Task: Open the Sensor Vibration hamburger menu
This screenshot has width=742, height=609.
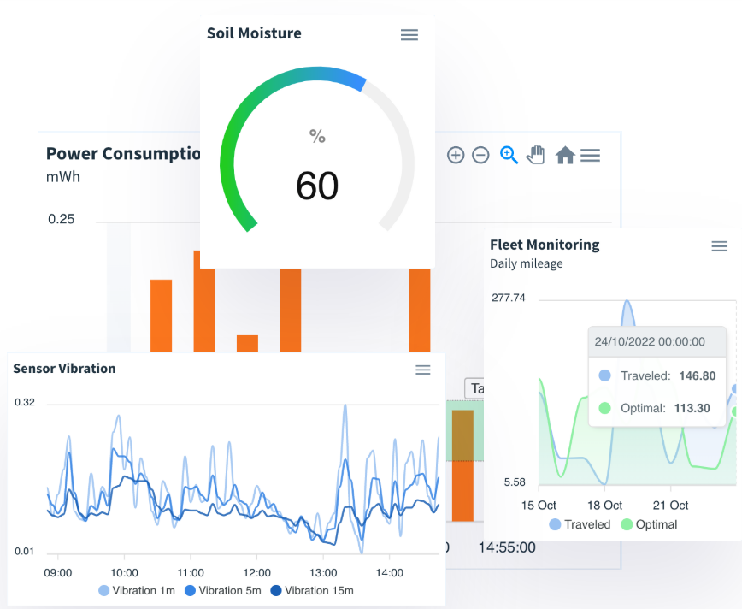Action: point(423,370)
